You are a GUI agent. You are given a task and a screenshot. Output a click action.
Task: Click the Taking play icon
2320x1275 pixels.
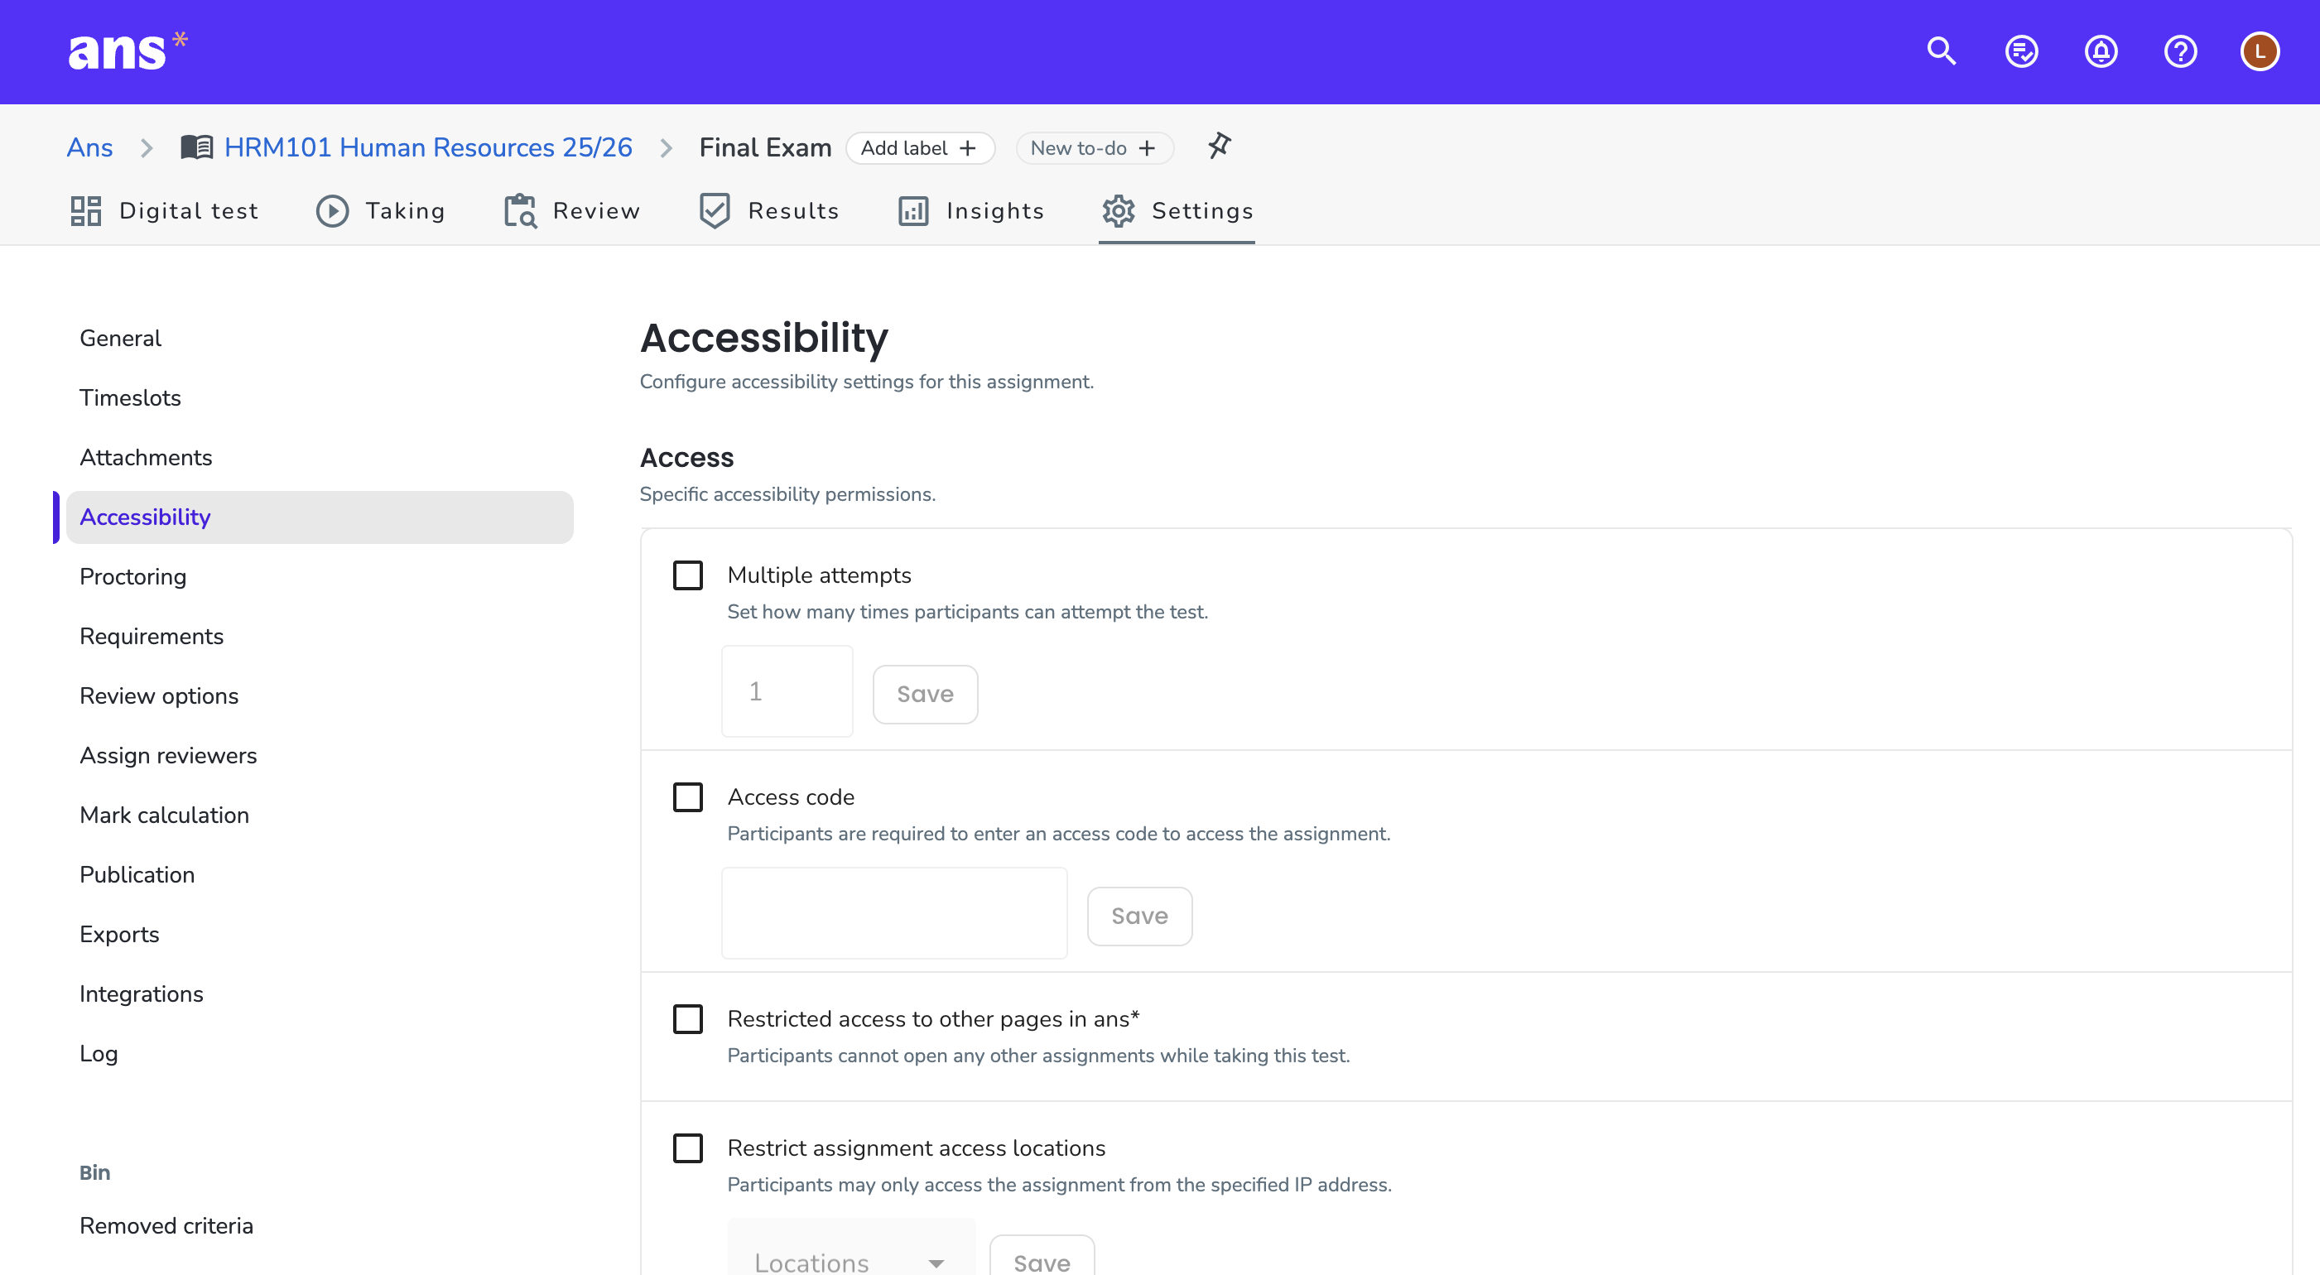click(332, 210)
